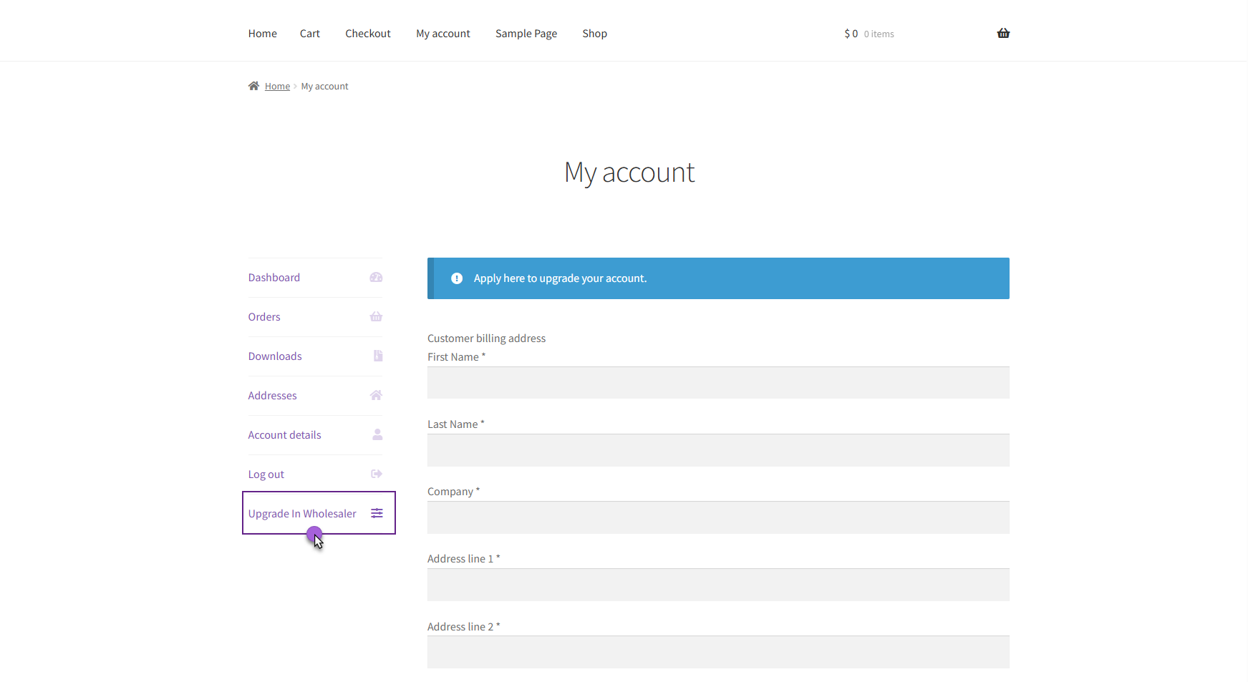This screenshot has height=682, width=1248.
Task: Click the 'Customer billing address' heading text
Action: (486, 338)
